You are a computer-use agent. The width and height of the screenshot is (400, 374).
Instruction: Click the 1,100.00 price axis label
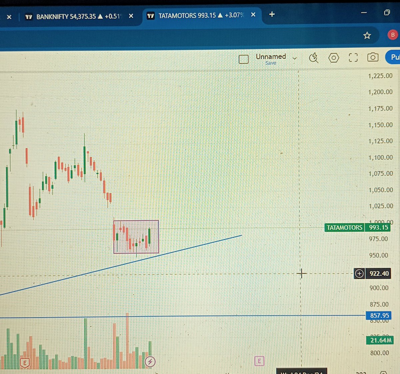tap(380, 157)
